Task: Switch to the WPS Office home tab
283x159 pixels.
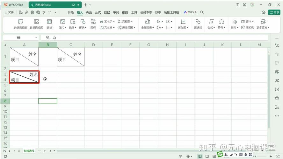Action: (14, 5)
